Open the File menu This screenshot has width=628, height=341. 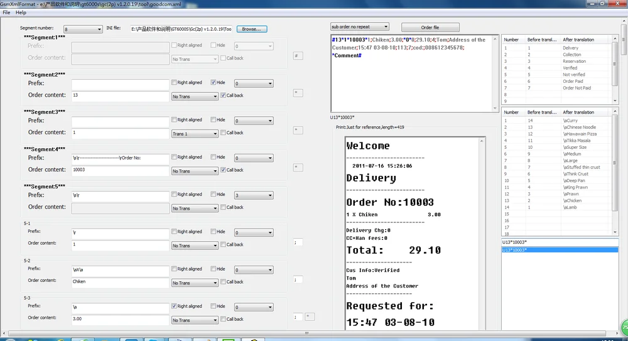[x=6, y=13]
